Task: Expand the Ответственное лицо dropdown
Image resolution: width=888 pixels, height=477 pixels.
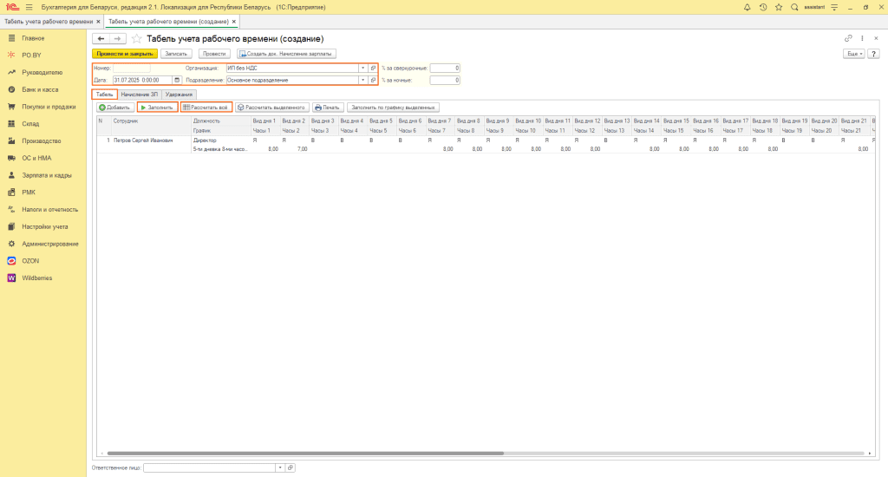Action: coord(280,468)
